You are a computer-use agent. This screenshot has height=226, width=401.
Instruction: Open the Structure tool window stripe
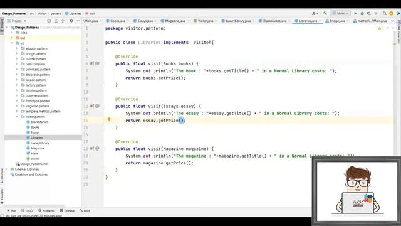point(2,176)
